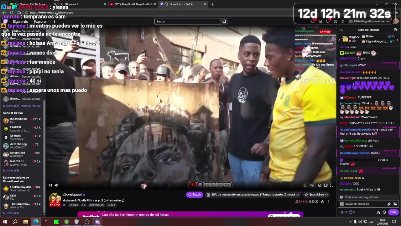Click Mostrar más under viewers also watch
The width and height of the screenshot is (401, 226).
click(11, 213)
